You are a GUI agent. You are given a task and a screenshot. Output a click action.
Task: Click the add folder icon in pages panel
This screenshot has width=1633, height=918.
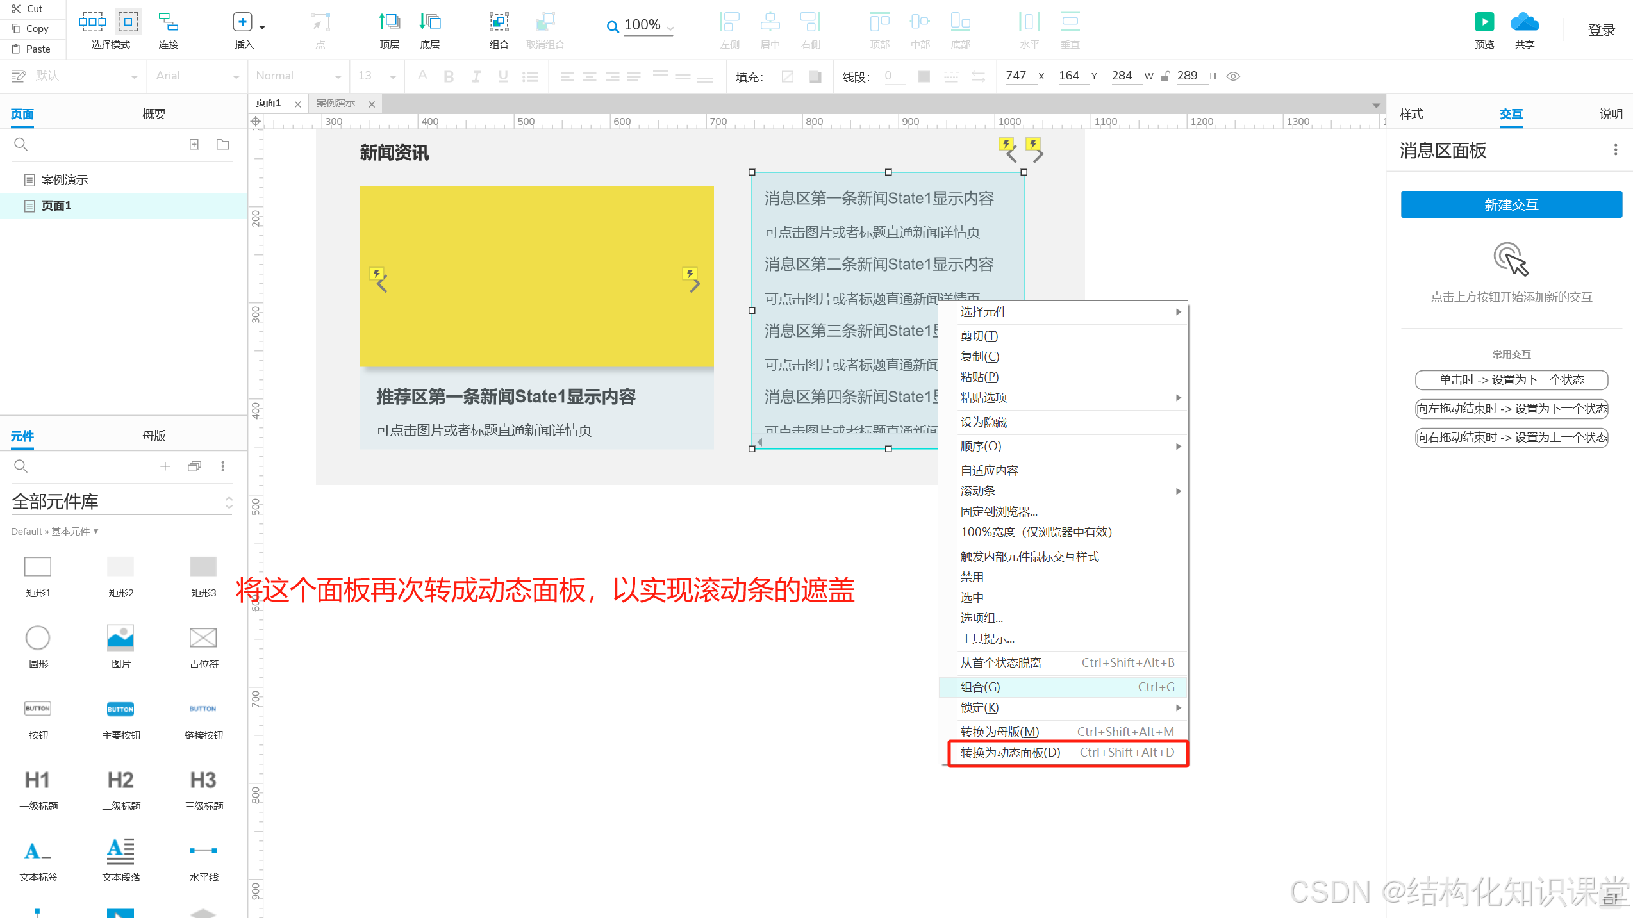pyautogui.click(x=223, y=144)
